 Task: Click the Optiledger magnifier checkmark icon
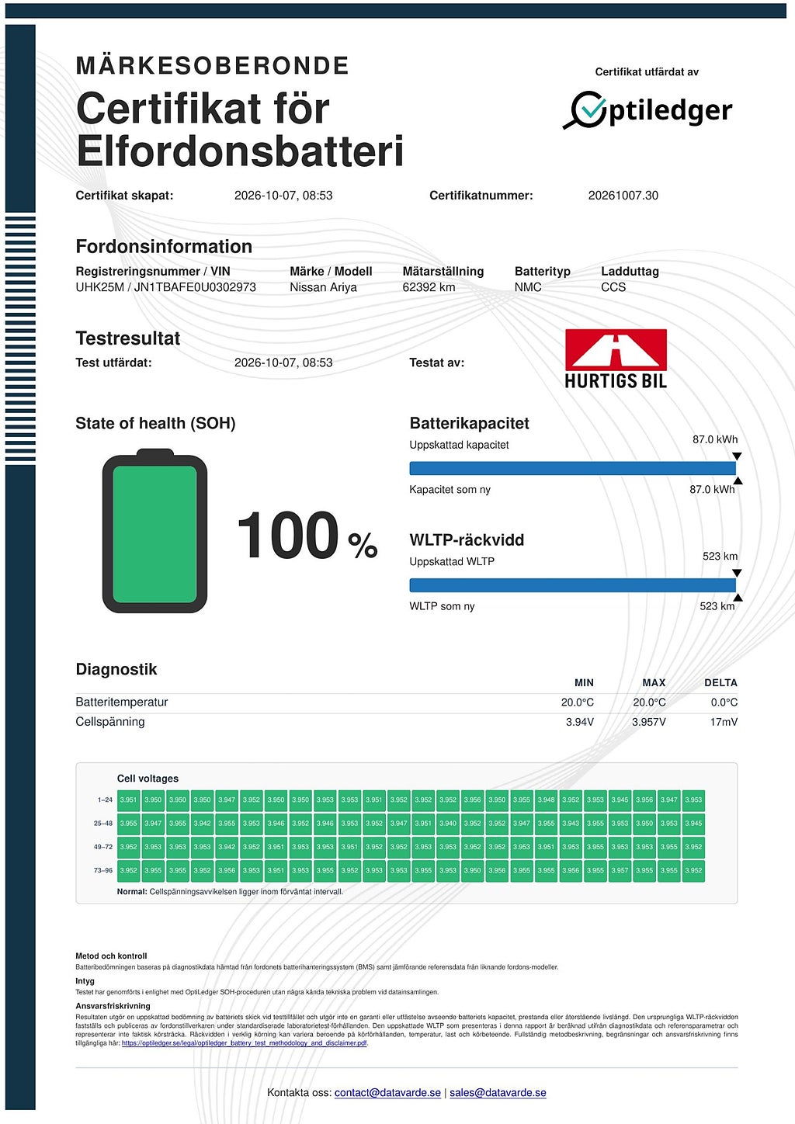[x=585, y=109]
